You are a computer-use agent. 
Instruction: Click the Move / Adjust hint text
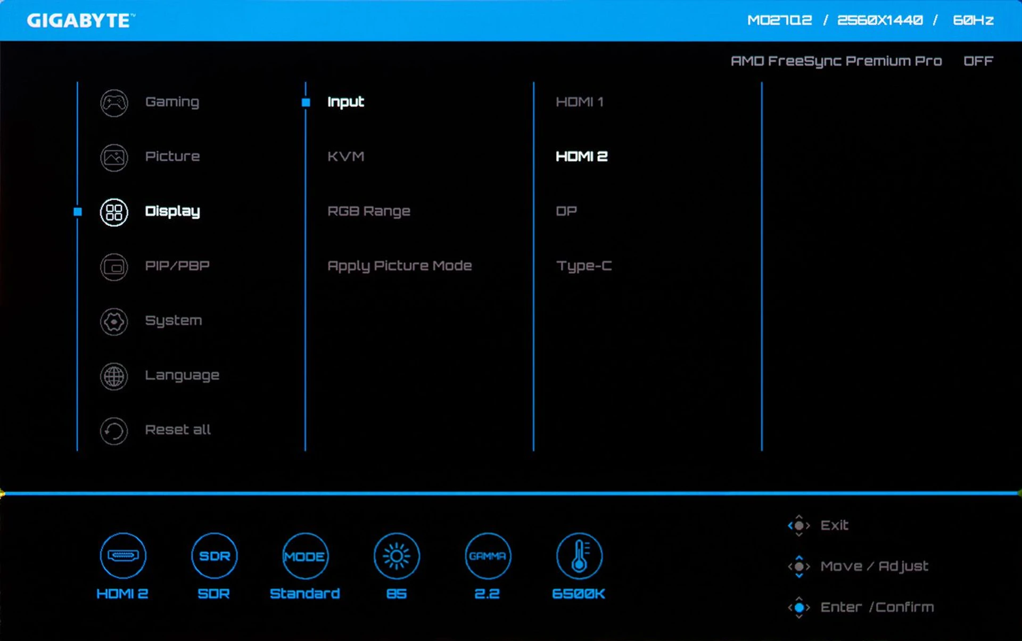875,566
